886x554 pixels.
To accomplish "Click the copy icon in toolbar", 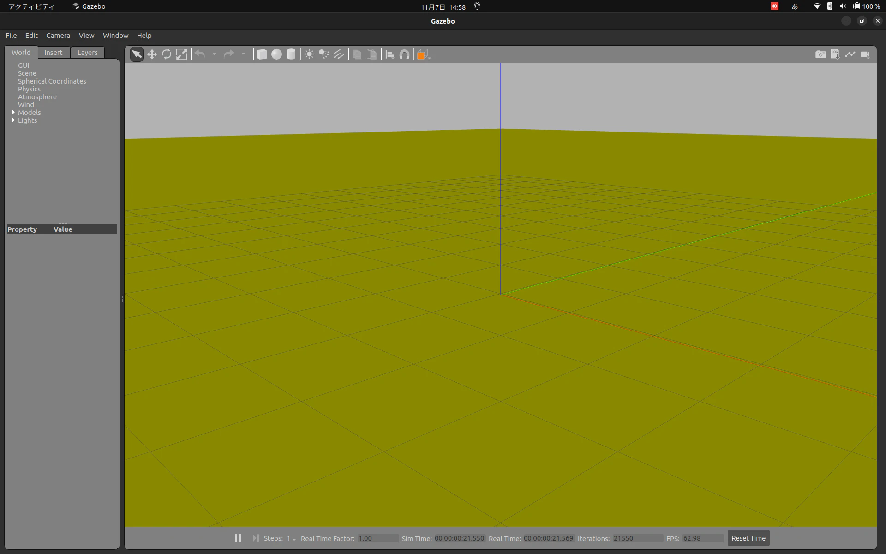I will 357,54.
